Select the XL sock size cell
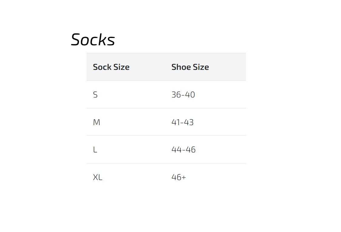341x232 pixels. click(97, 177)
